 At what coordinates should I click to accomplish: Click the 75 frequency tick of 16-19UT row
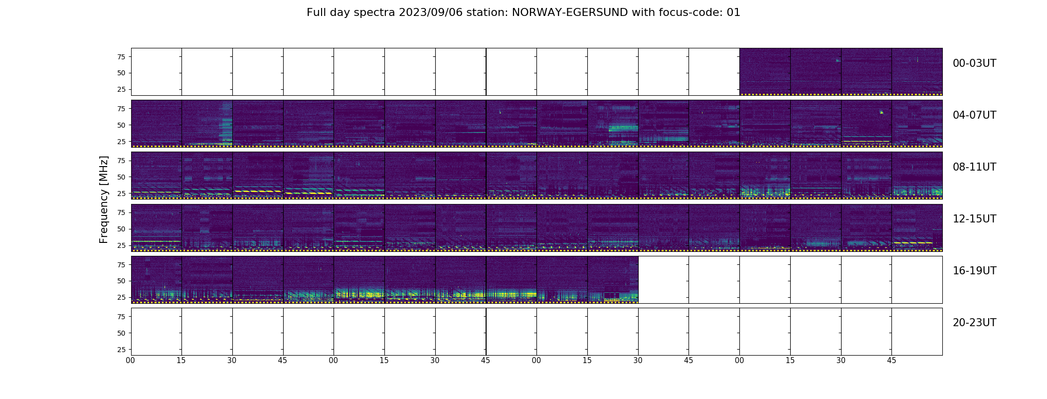pos(121,265)
